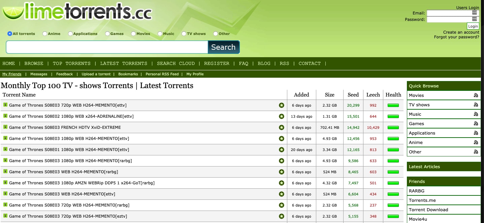Screen dimensions: 484x223
Task: Click verified star for S08E03 720p MEMENTO[ettv]
Action: point(282,106)
